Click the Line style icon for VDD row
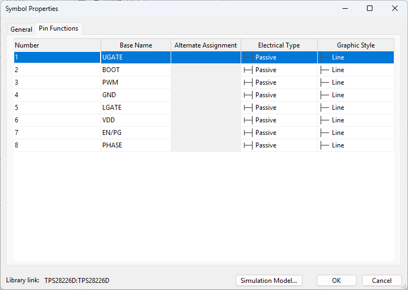This screenshot has width=408, height=290. click(x=324, y=120)
